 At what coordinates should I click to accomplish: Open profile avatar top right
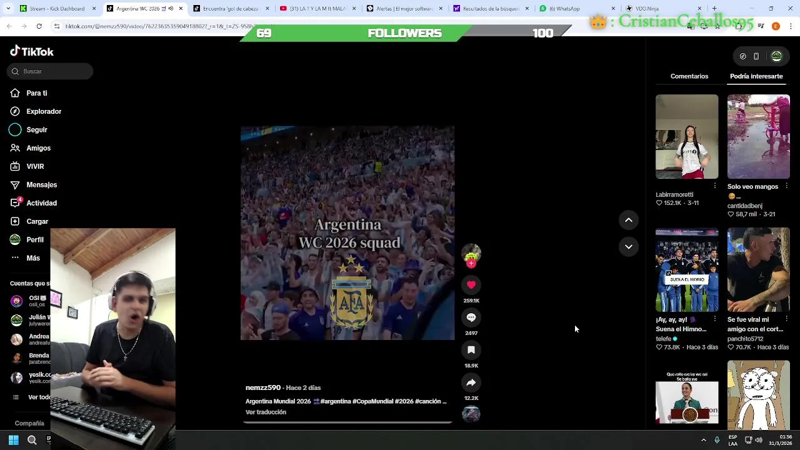tap(776, 56)
